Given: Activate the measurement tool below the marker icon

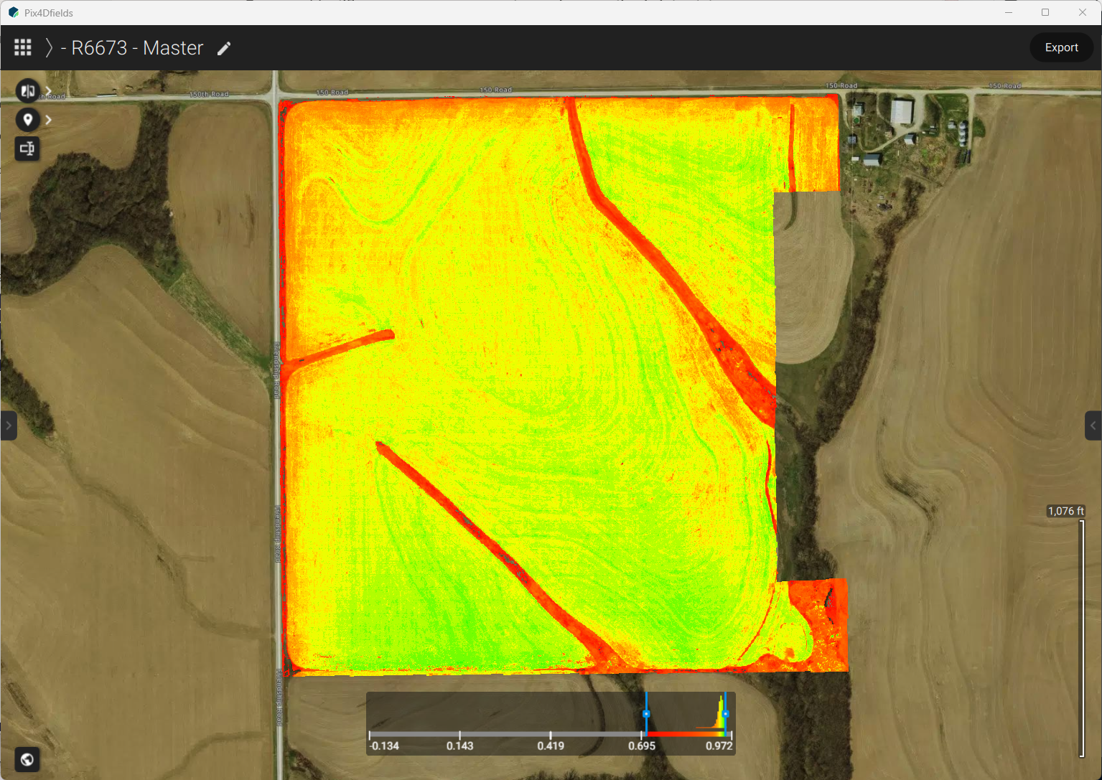Looking at the screenshot, I should [x=27, y=149].
